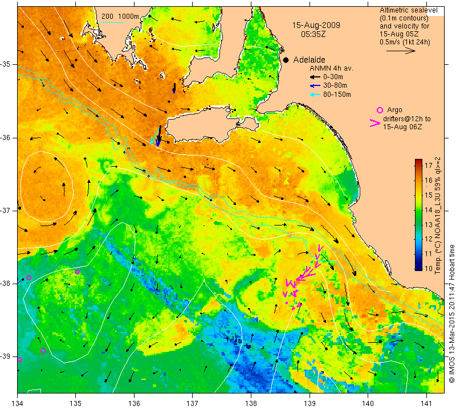Click the black Adelaide city dot
This screenshot has width=456, height=410.
tap(286, 60)
